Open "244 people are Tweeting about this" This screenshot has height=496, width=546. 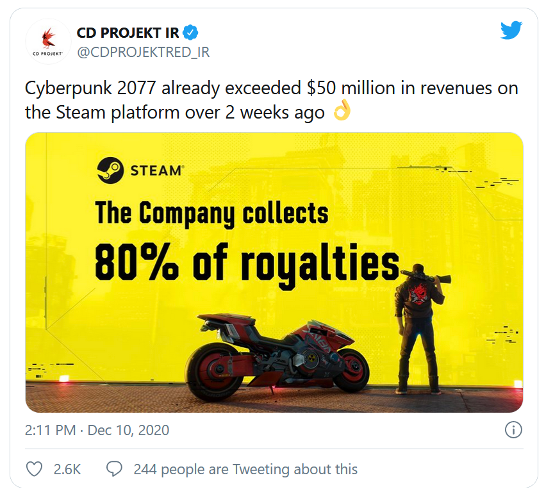click(245, 469)
